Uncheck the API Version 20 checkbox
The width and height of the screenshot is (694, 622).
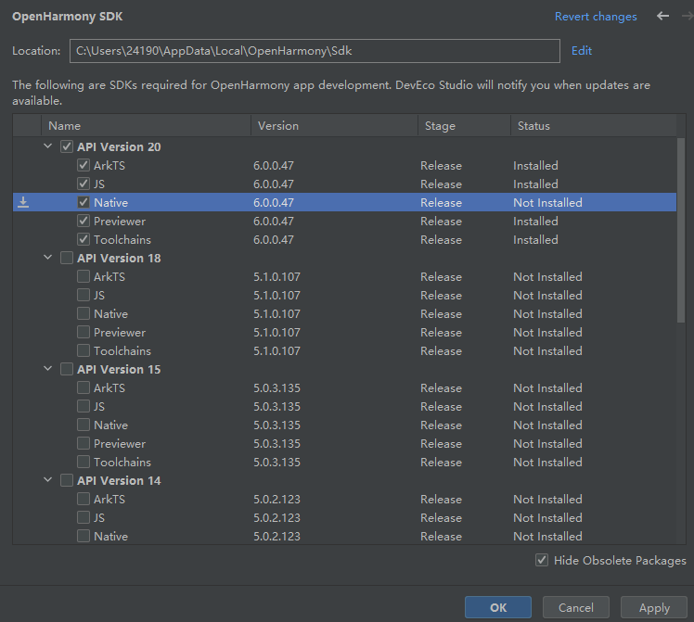coord(67,146)
